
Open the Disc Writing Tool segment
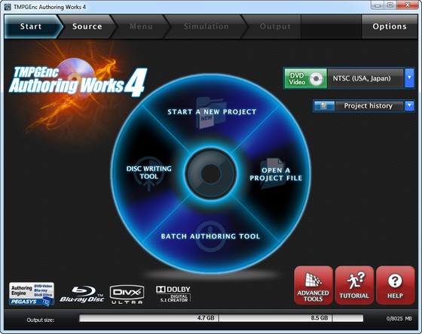(149, 172)
